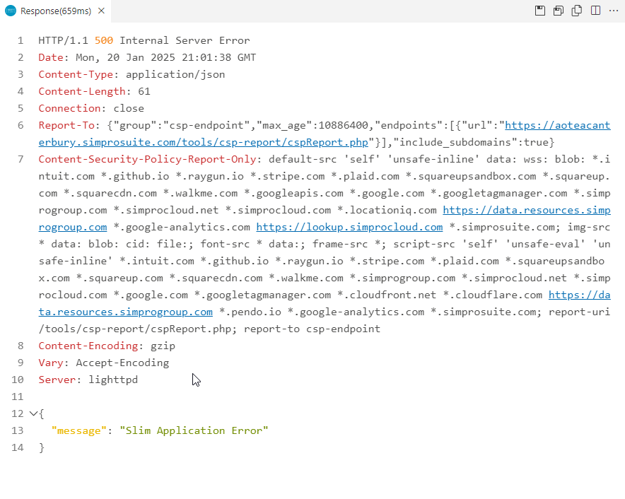
Task: Open the More Actions ellipsis menu
Action: pyautogui.click(x=614, y=11)
